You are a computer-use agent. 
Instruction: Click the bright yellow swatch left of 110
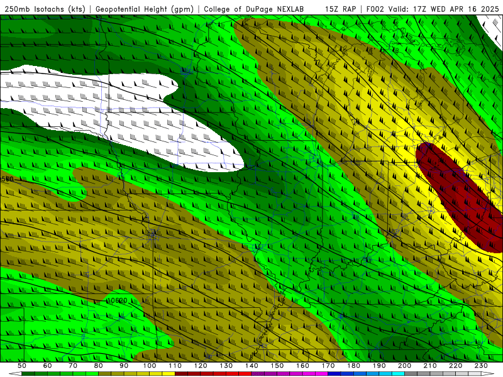169,374
